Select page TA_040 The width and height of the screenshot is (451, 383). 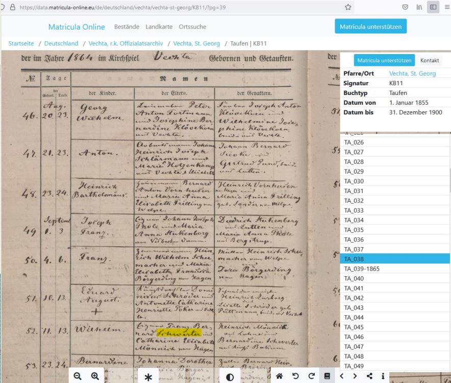tap(395, 278)
